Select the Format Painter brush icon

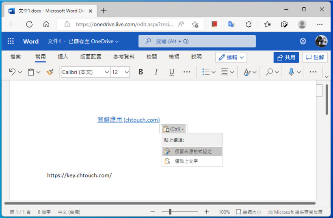tap(50, 72)
